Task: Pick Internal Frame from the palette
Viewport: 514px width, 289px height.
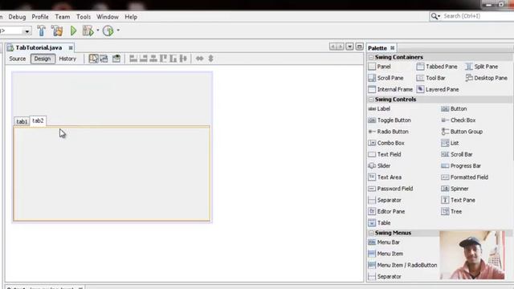Action: (390, 89)
